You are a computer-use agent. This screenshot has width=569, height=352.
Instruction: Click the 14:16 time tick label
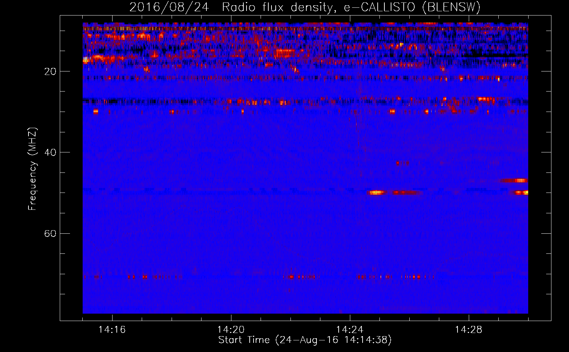(x=112, y=329)
